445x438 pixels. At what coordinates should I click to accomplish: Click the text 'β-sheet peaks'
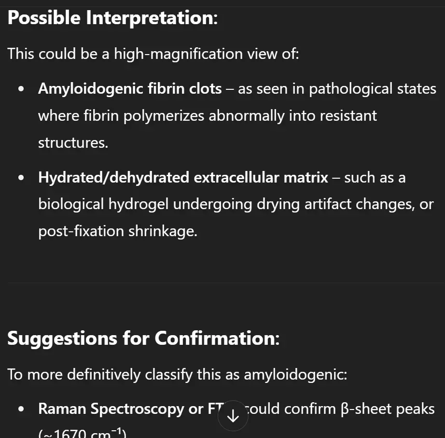(x=388, y=409)
